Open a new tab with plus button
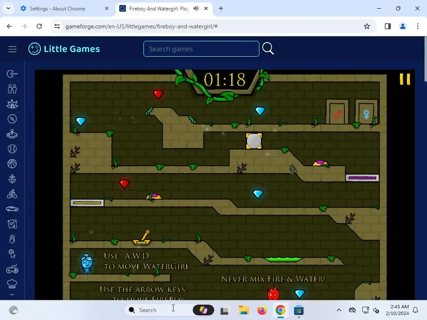This screenshot has width=427, height=320. 221,8
